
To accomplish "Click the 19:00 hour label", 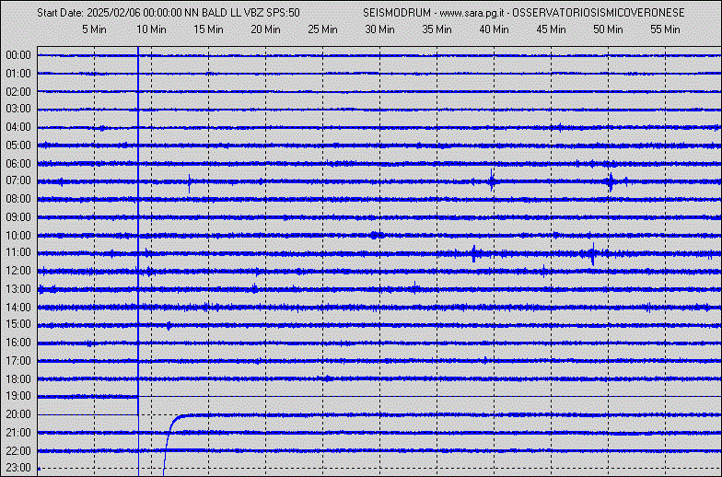I will 18,396.
